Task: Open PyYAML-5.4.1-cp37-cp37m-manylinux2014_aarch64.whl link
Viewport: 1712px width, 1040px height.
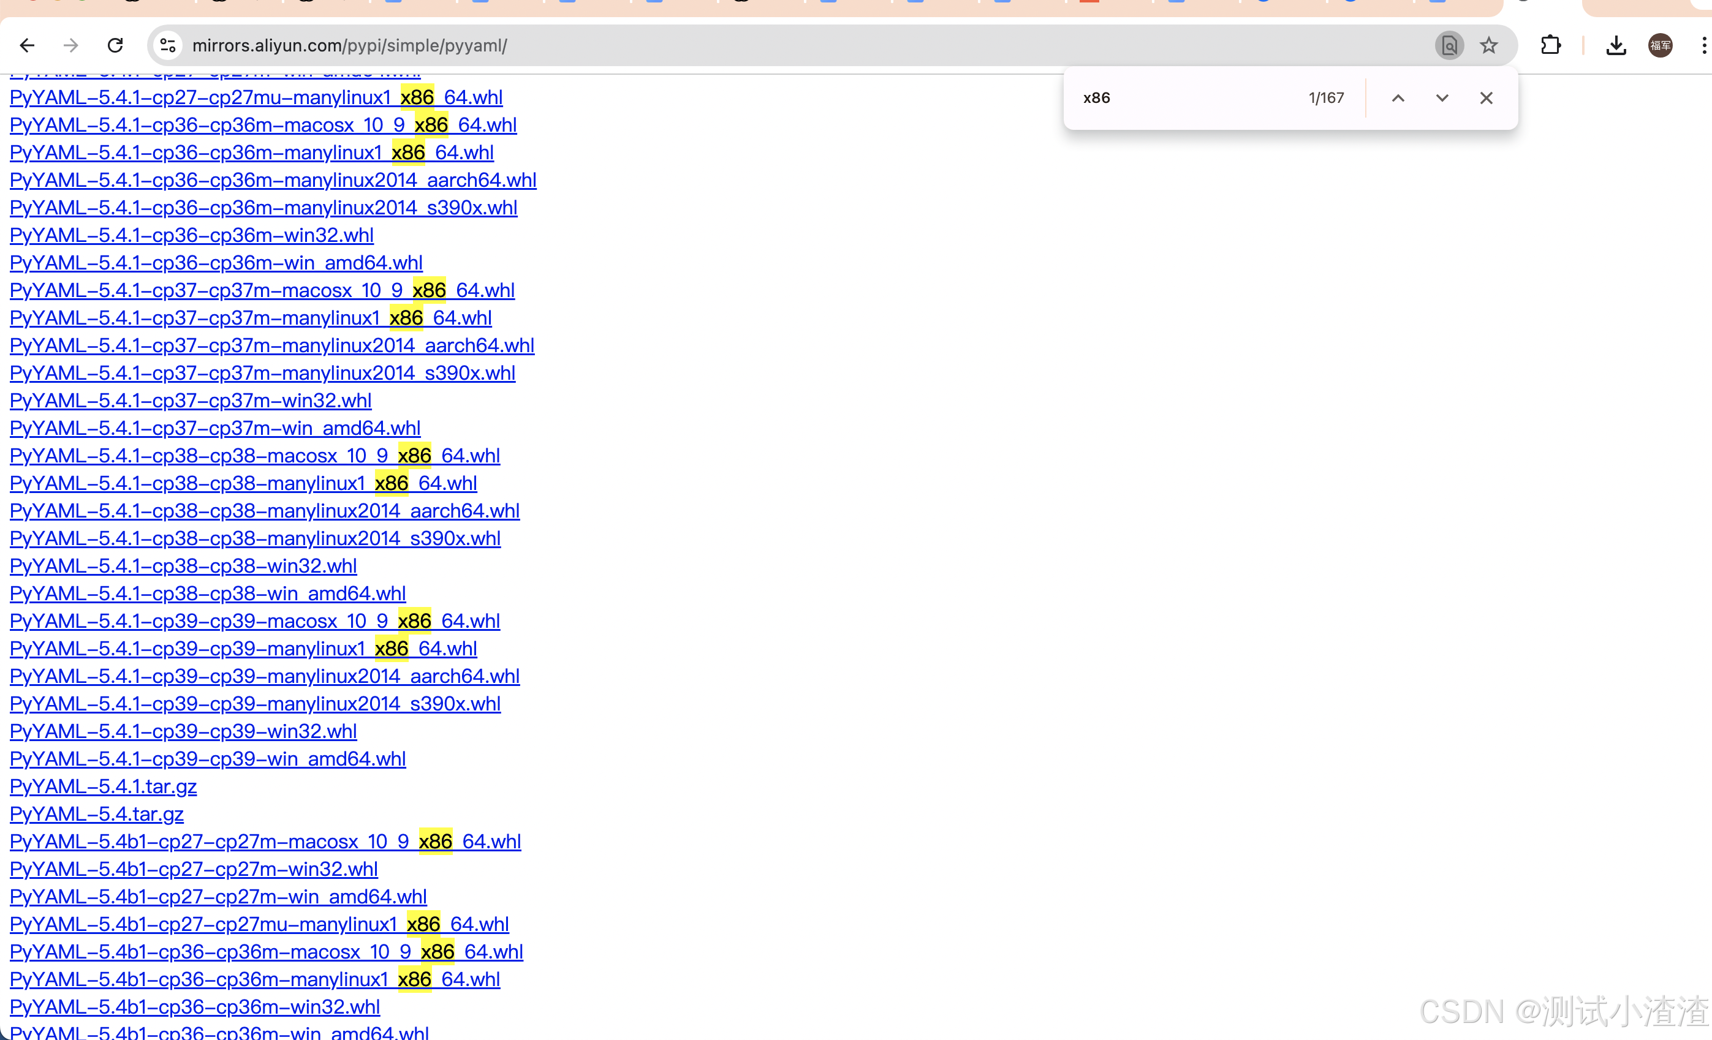Action: tap(271, 345)
